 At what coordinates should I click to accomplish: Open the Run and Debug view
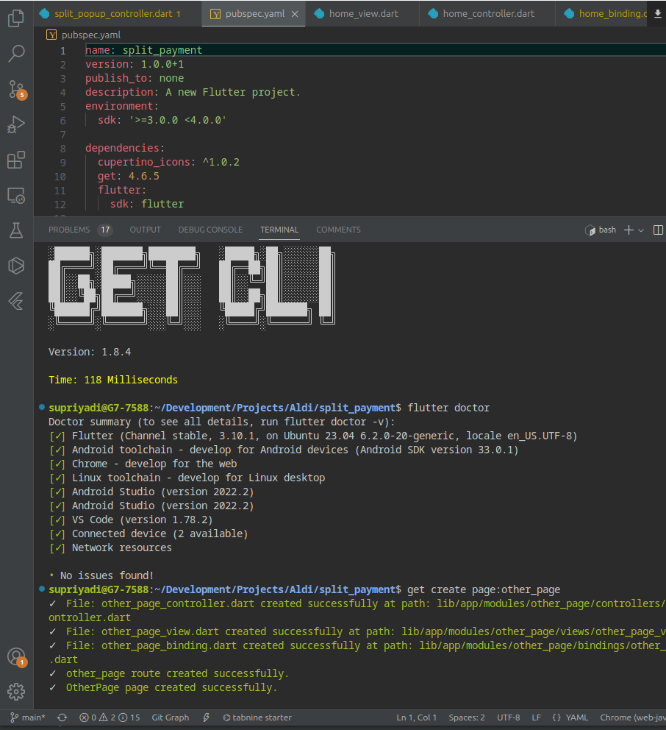tap(15, 124)
